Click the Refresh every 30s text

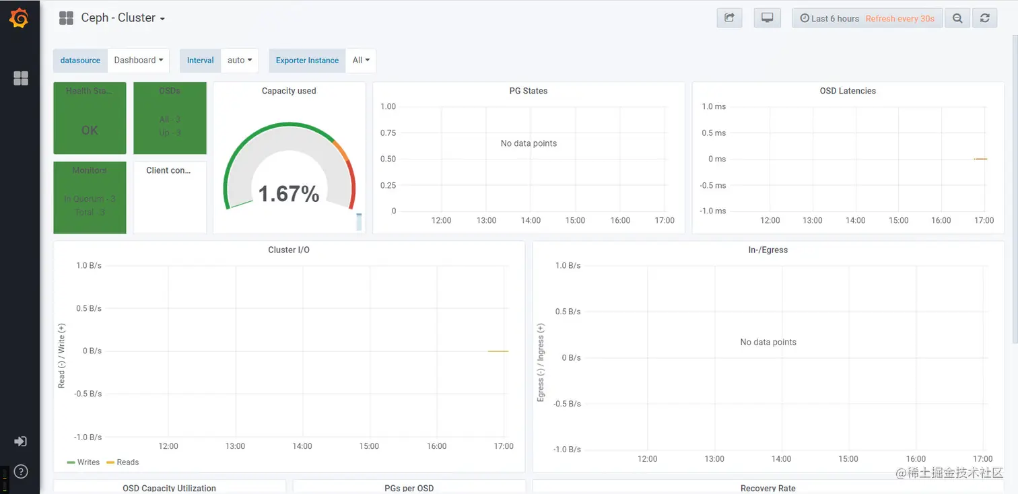(x=900, y=19)
